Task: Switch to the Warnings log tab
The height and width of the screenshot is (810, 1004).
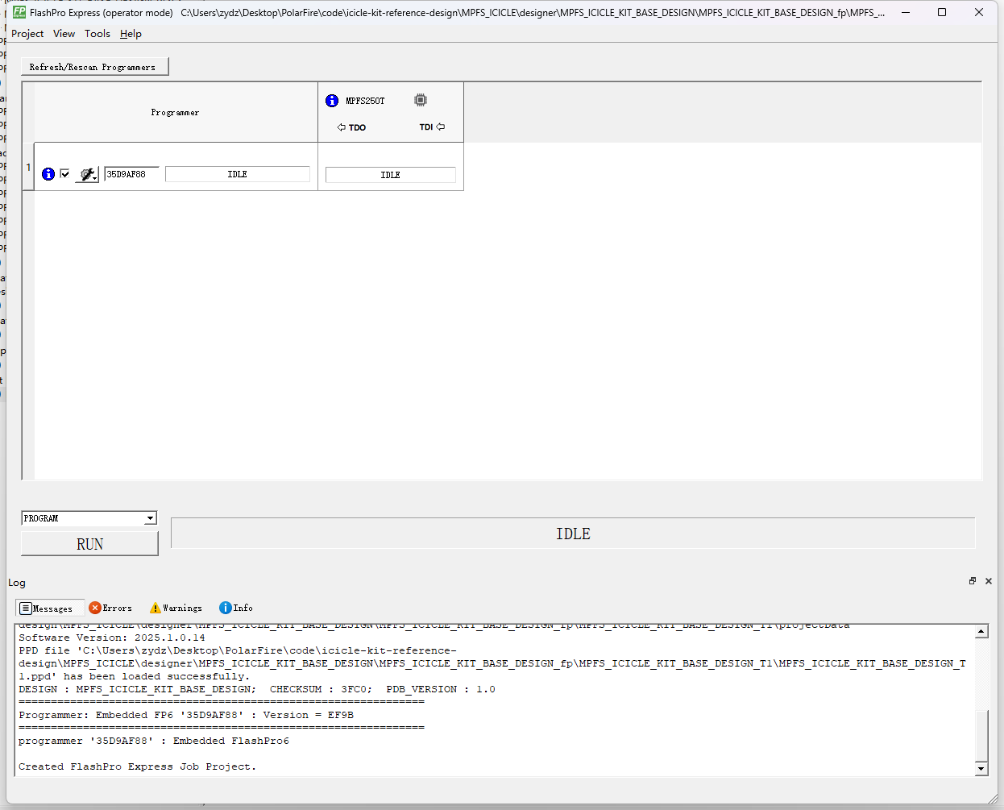Action: click(x=176, y=608)
